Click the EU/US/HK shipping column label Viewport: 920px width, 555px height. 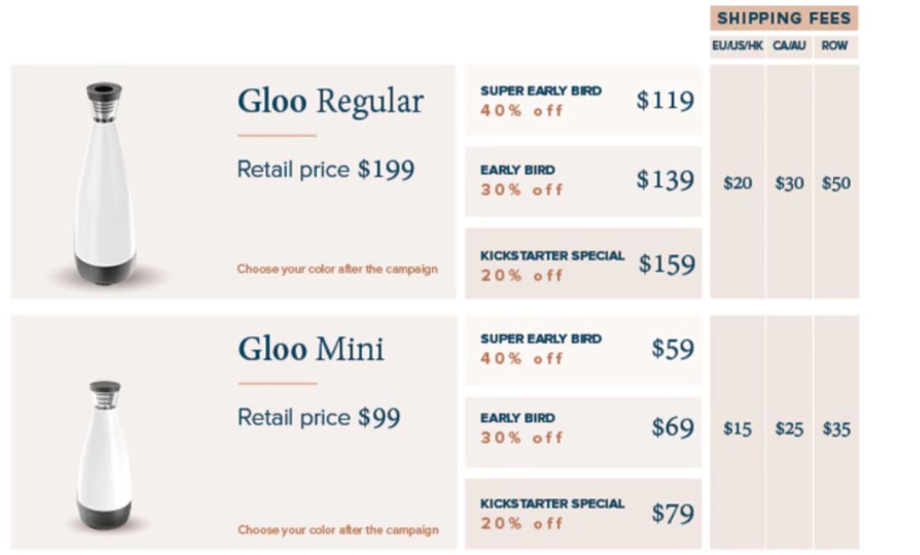(x=738, y=46)
